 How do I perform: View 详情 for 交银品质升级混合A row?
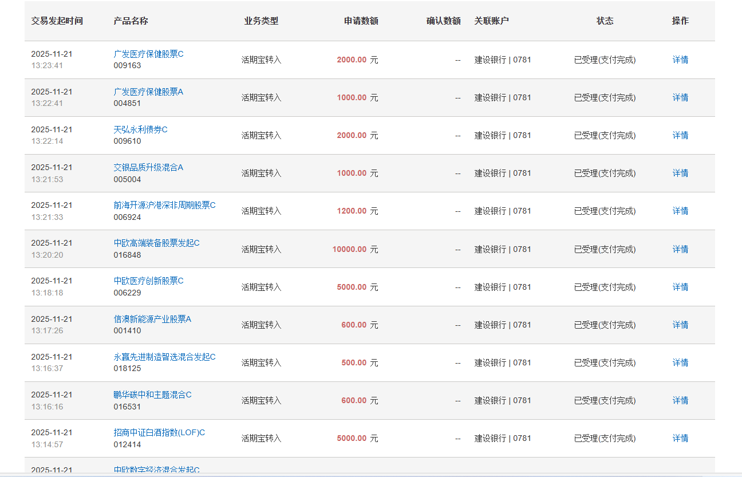click(x=680, y=173)
